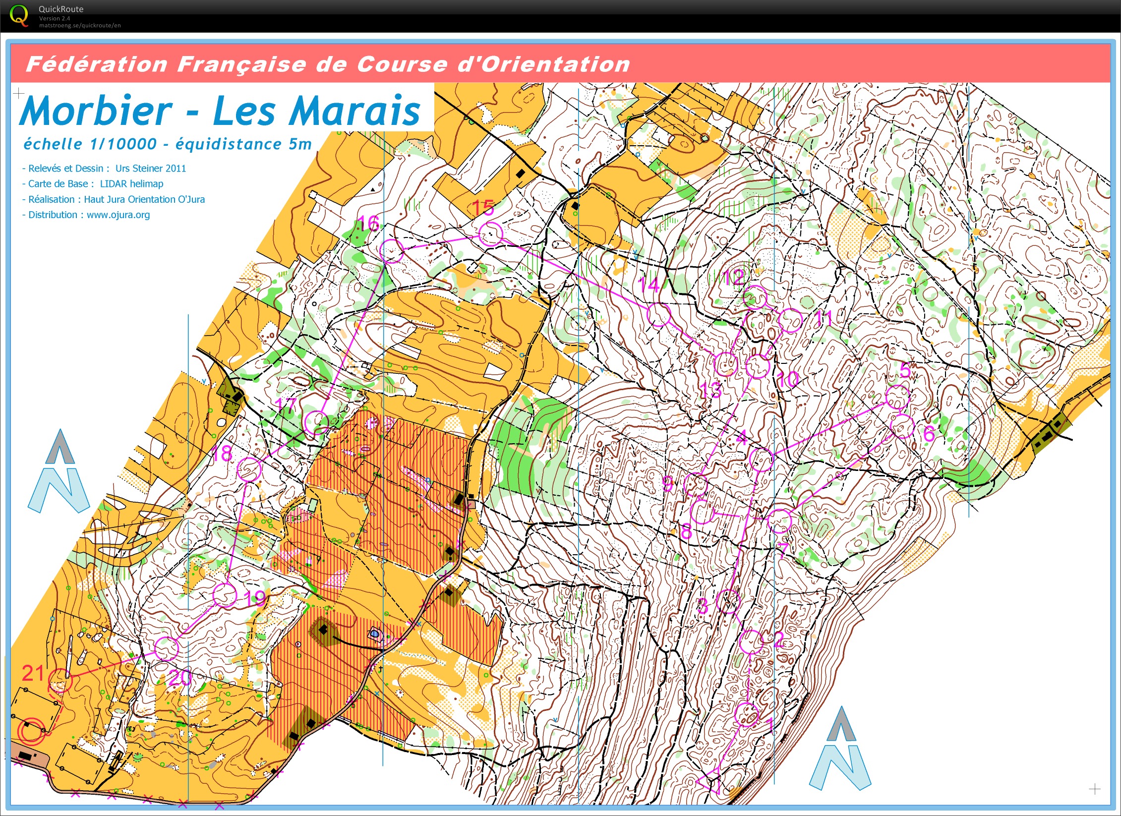Click control circle 12 on the map
This screenshot has height=816, width=1121.
pos(755,298)
